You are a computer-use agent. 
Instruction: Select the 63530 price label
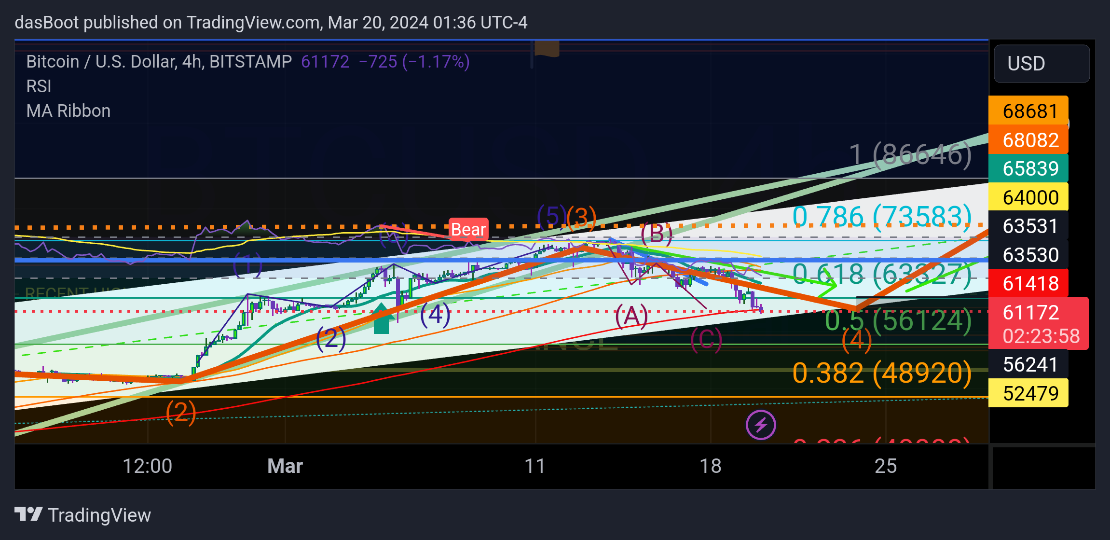(1028, 255)
